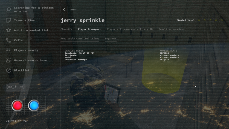This screenshot has height=129, width=229.
Task: Click the Issue a fine note icon
Action: tap(9, 20)
